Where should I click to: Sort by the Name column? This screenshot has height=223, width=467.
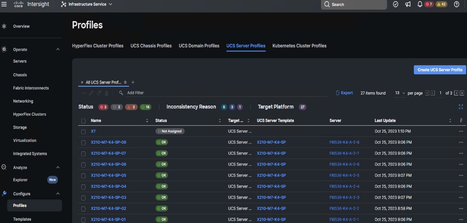click(147, 121)
